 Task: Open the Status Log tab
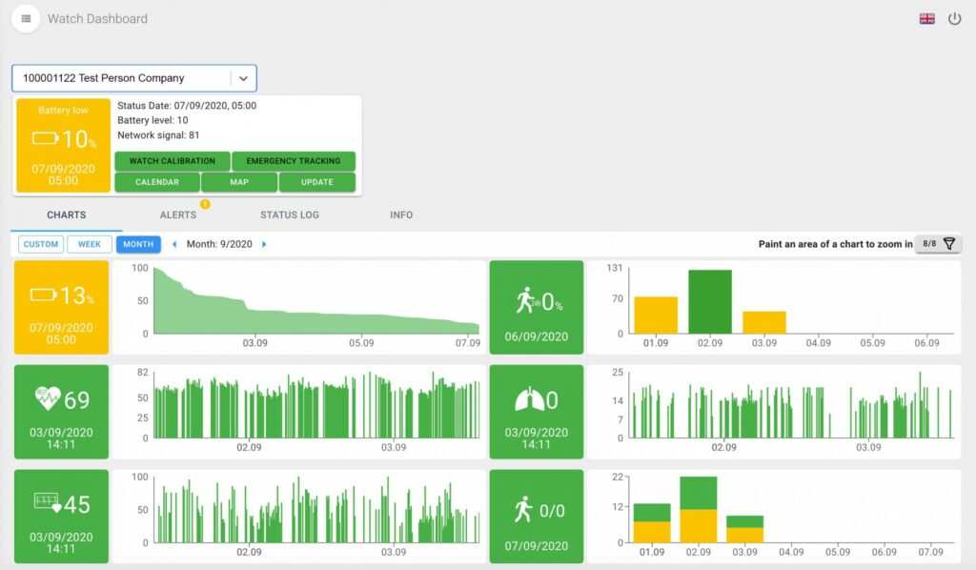(290, 214)
